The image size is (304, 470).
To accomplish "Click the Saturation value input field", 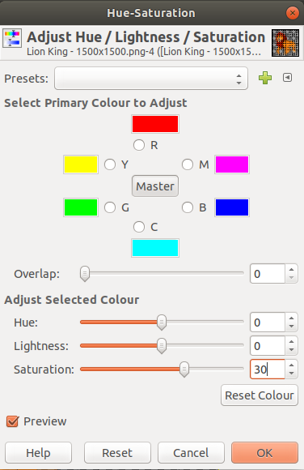I will (268, 370).
